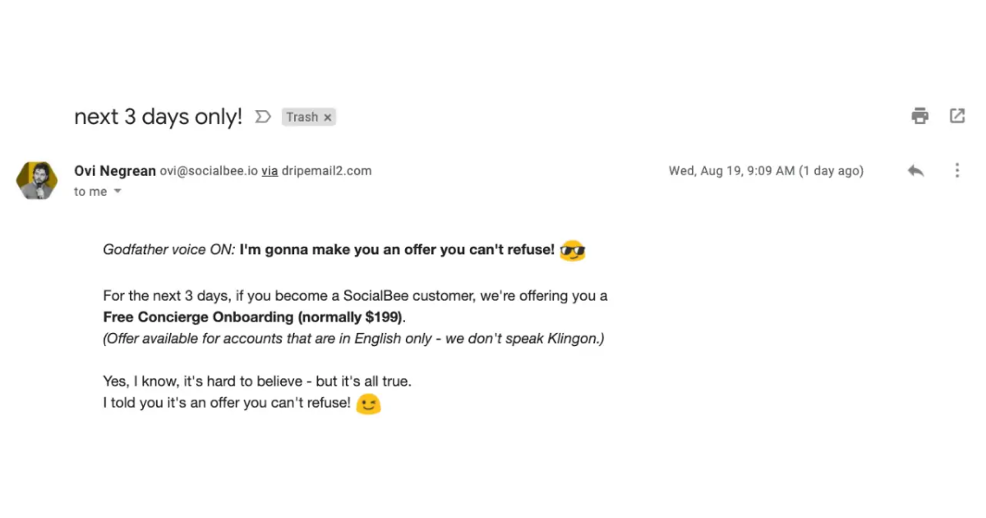986x518 pixels.
Task: Remove the Trash label with its x
Action: pyautogui.click(x=328, y=118)
